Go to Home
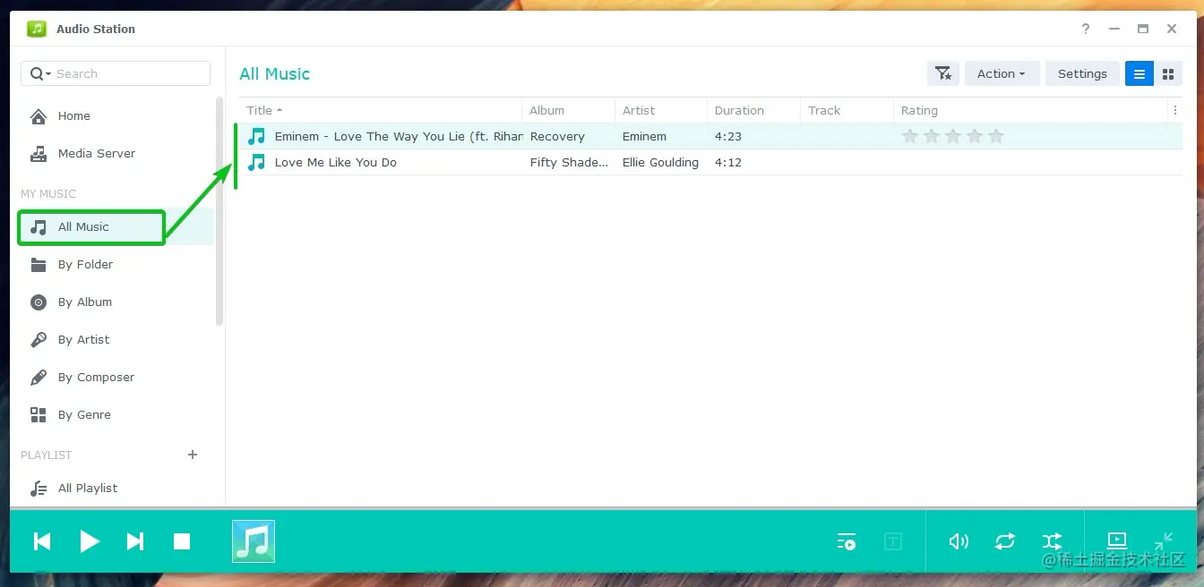 (x=73, y=115)
